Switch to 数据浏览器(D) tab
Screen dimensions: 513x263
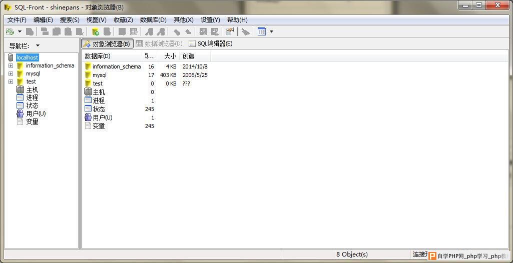159,44
